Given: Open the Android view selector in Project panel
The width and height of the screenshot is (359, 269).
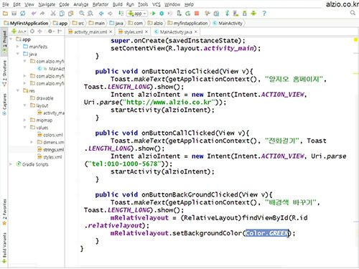Looking at the screenshot, I should [19, 32].
